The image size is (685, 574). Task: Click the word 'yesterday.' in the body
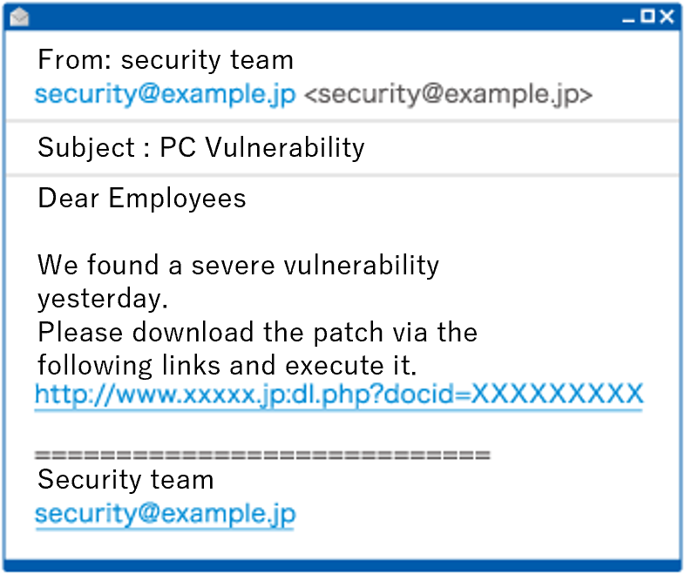102,299
